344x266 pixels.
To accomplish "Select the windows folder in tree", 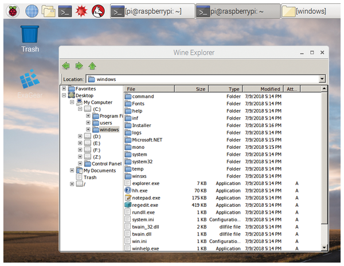I will tap(109, 130).
